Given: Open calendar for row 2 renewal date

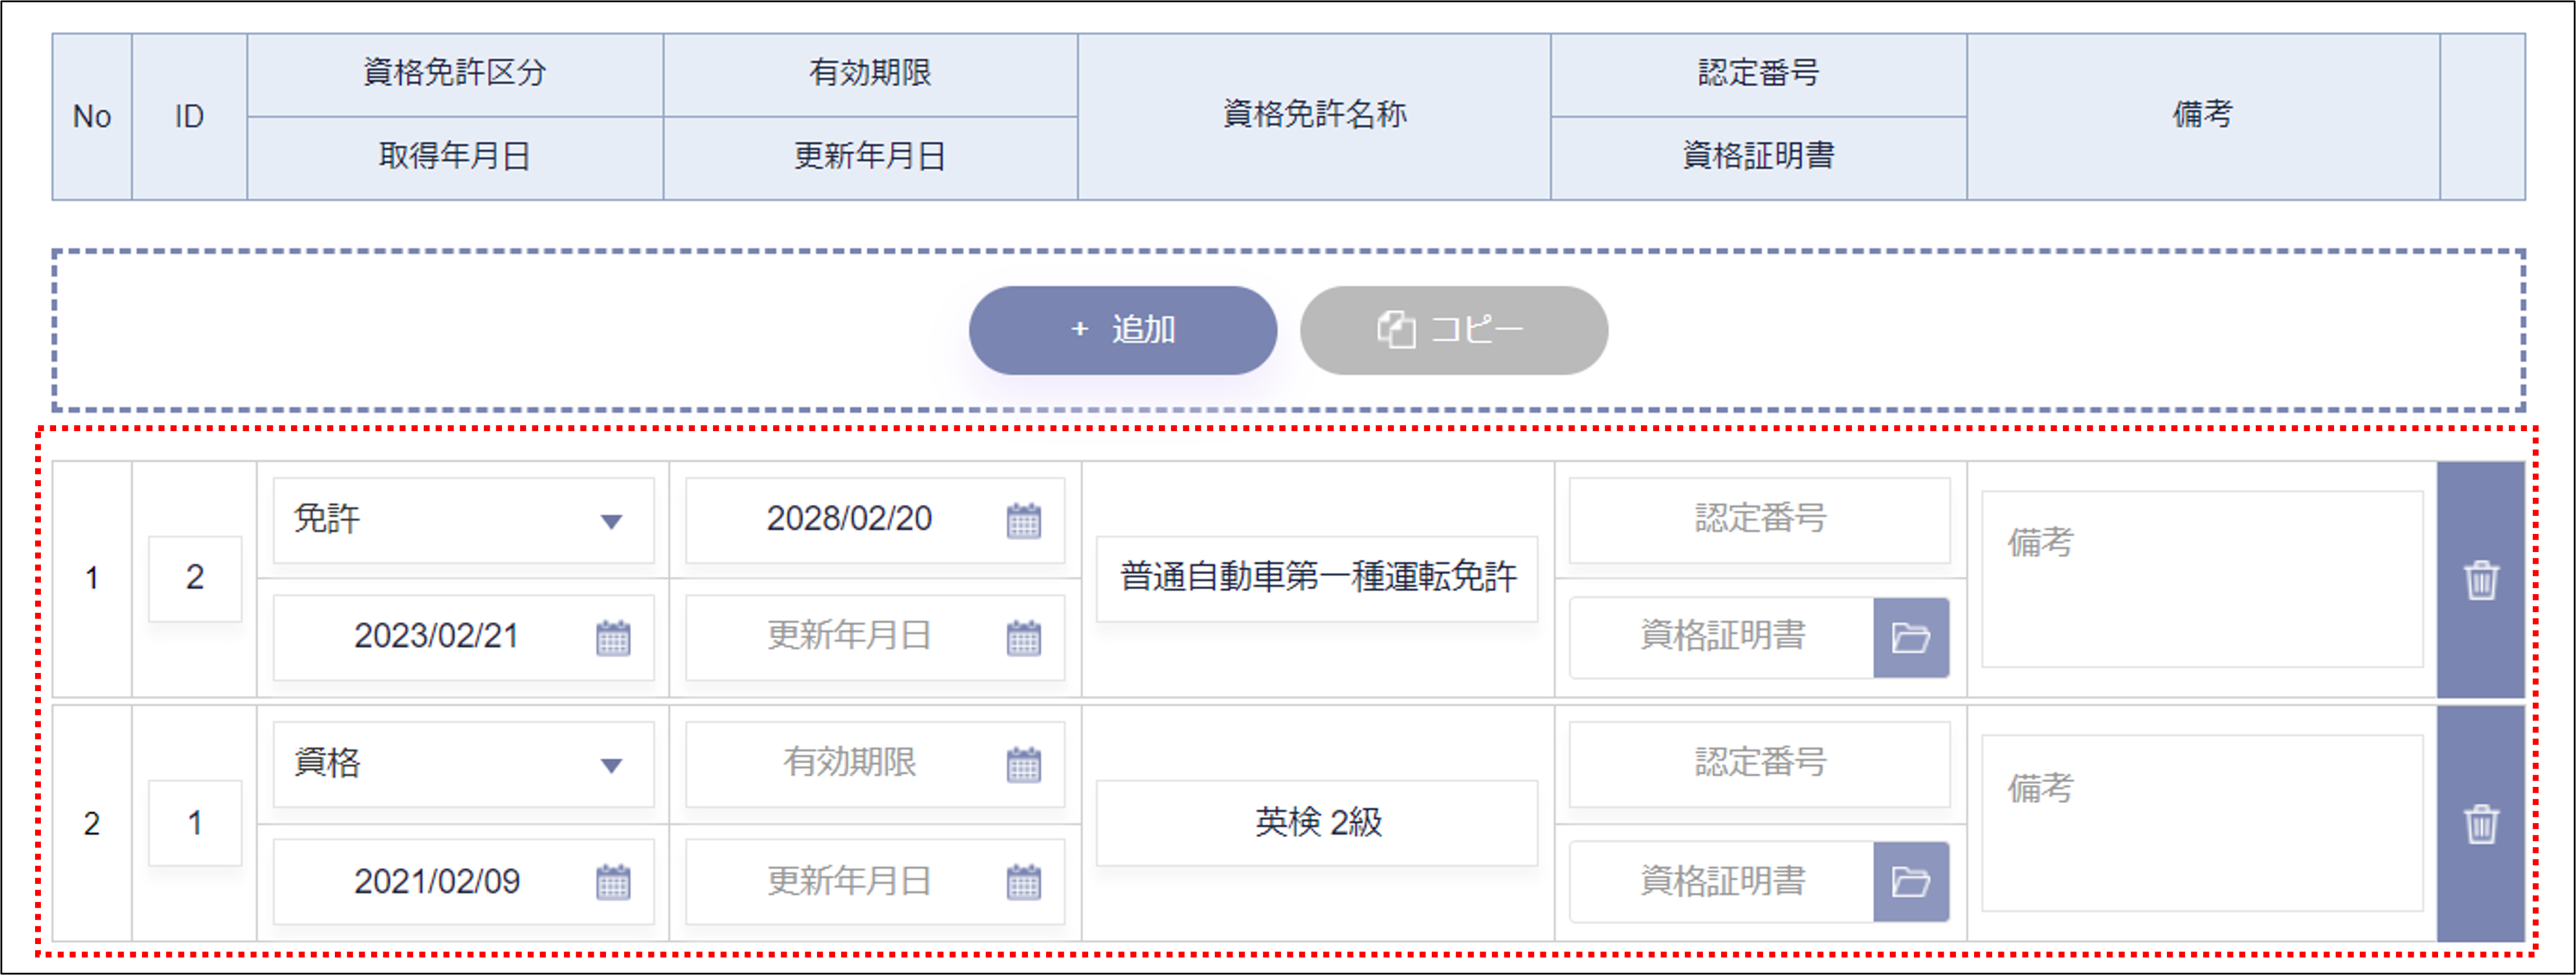Looking at the screenshot, I should point(1023,882).
